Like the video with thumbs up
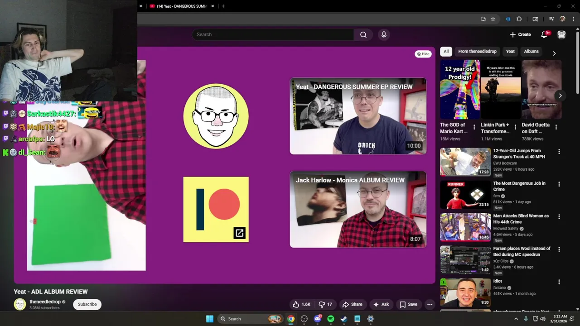 click(x=302, y=304)
